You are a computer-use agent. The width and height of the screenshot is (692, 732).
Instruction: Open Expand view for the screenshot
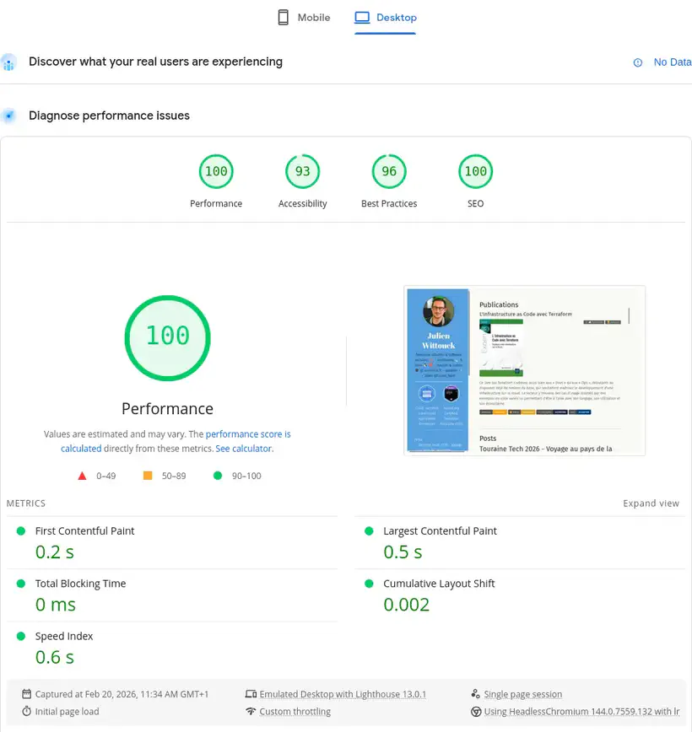[651, 503]
